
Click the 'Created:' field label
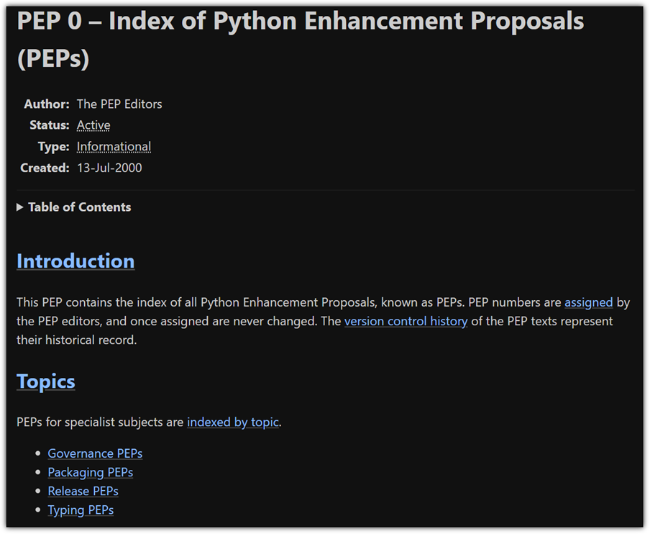[x=45, y=168]
